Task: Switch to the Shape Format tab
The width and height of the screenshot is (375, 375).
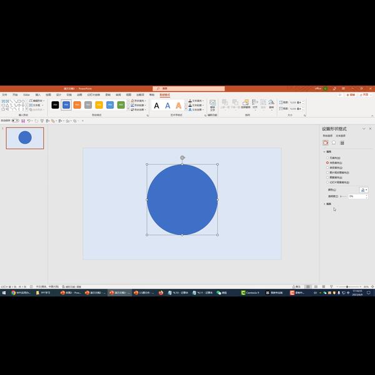Action: click(165, 95)
